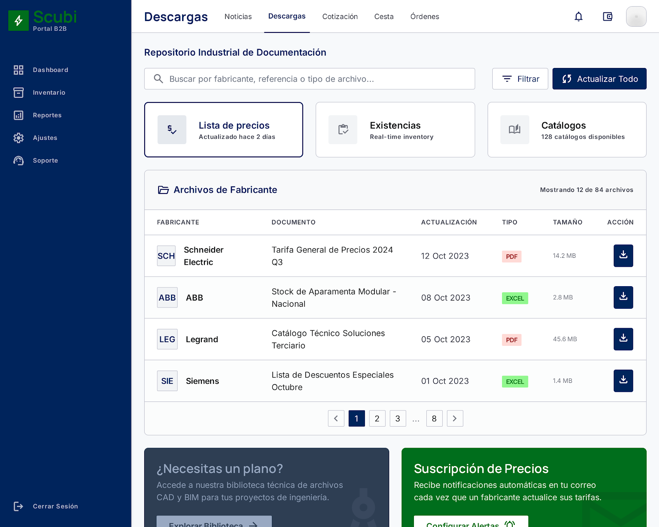
Task: Select the Lista de precios card
Action: (224, 130)
